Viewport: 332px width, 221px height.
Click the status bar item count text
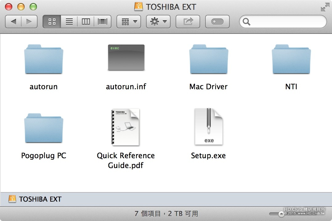(166, 214)
